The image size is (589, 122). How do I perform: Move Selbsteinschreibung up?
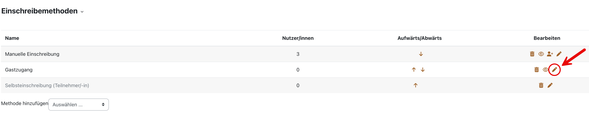[x=416, y=85]
